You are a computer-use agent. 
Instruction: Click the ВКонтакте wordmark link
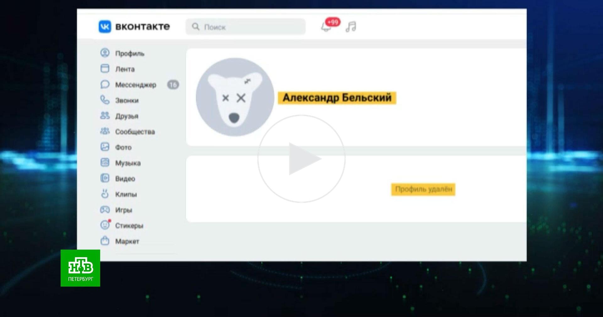pos(143,27)
